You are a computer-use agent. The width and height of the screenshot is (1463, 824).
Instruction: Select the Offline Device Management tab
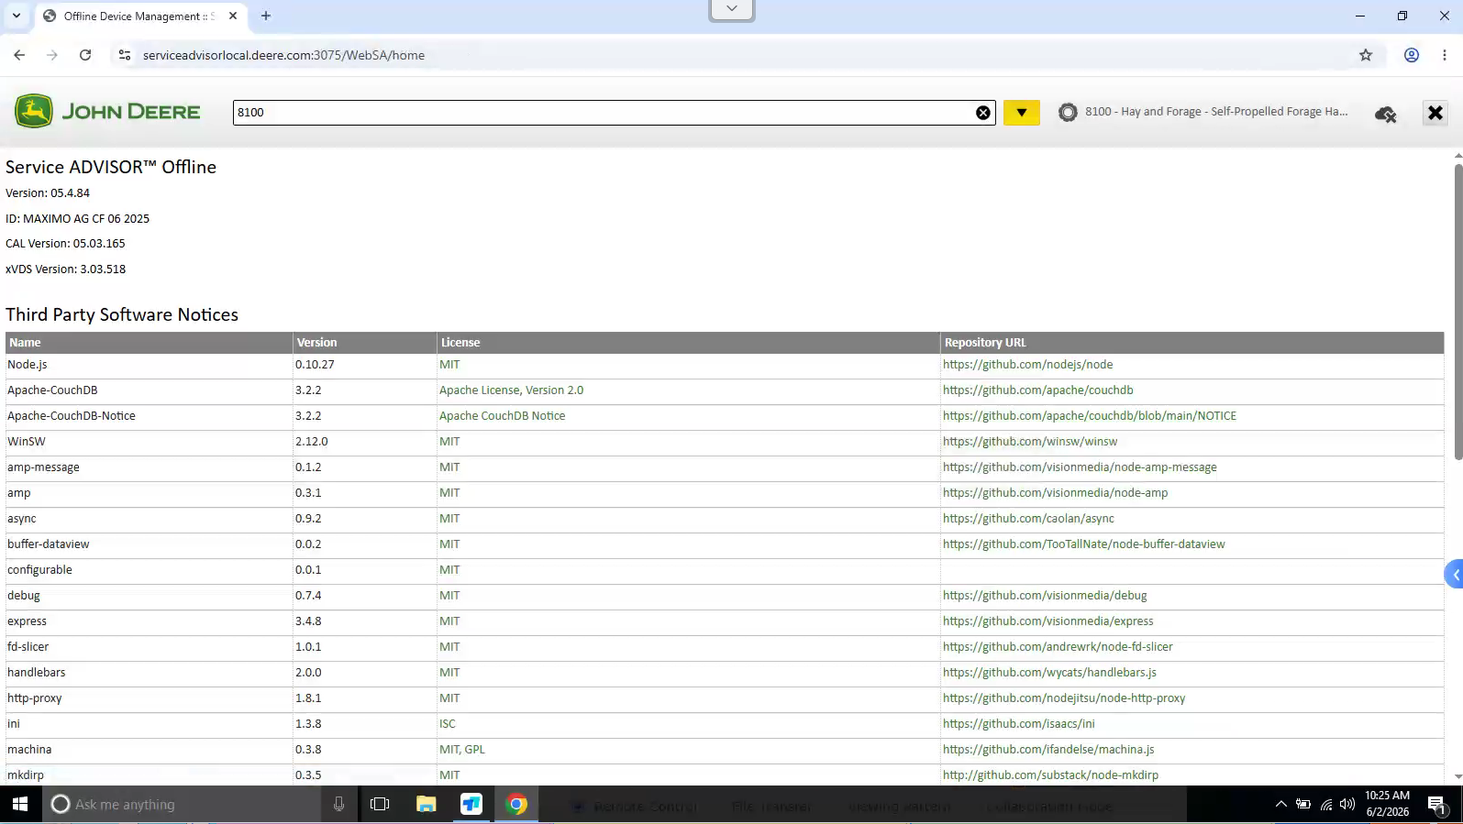tap(139, 16)
